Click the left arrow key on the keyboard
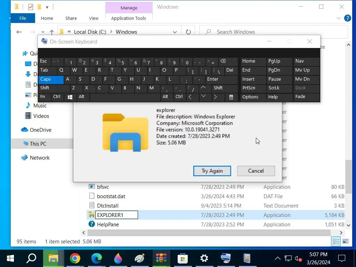 (192, 97)
